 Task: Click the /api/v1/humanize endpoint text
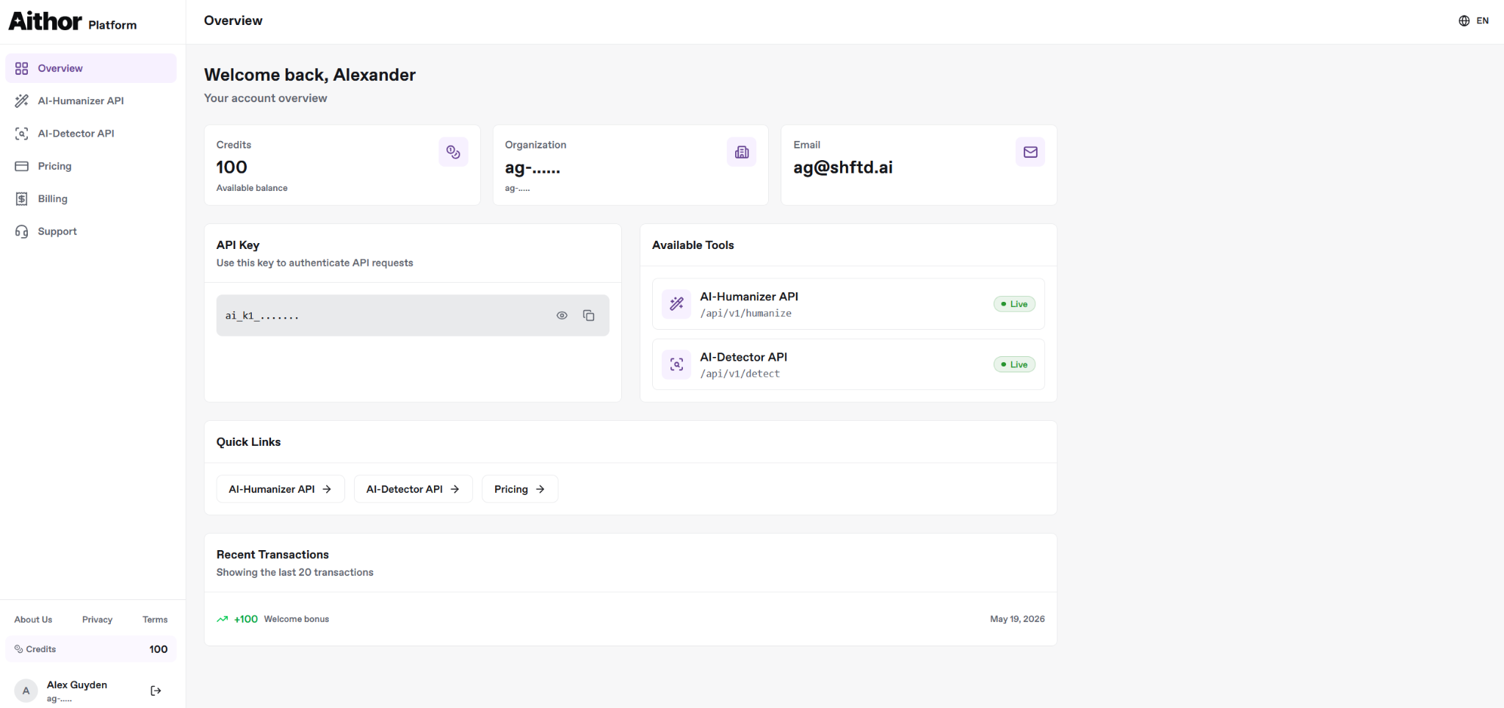pyautogui.click(x=745, y=314)
